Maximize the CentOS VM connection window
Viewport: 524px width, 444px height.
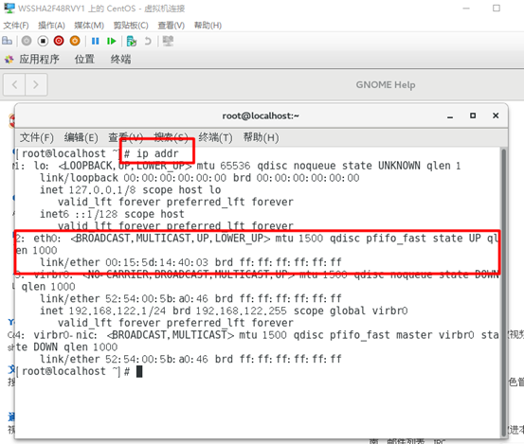tap(497, 8)
